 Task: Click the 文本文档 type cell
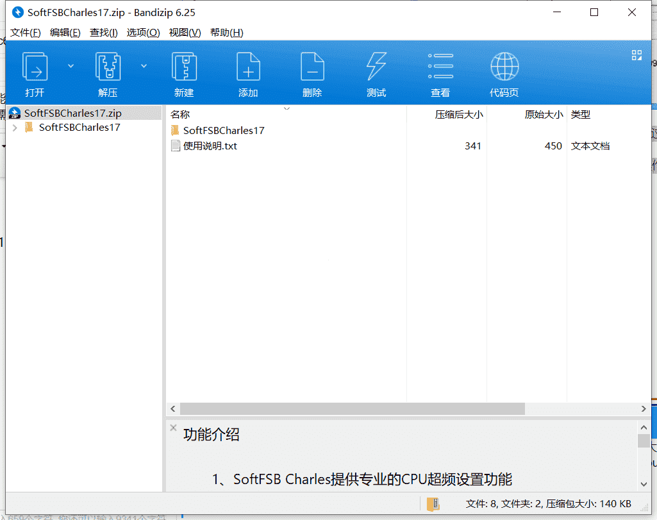click(590, 146)
